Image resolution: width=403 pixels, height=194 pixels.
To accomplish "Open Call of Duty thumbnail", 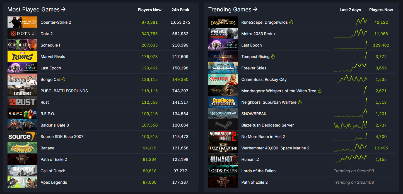I will tap(22, 171).
